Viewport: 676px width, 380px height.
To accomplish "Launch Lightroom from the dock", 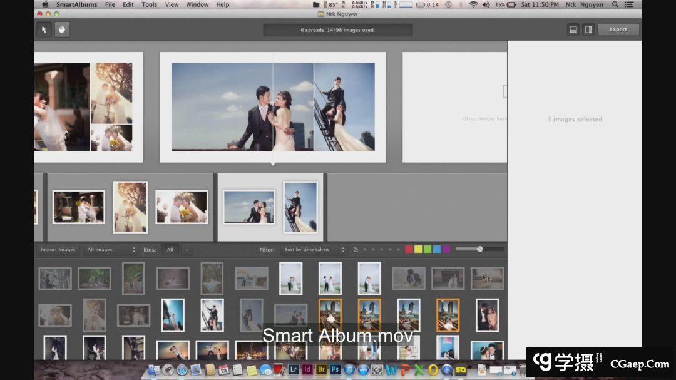I will 294,370.
